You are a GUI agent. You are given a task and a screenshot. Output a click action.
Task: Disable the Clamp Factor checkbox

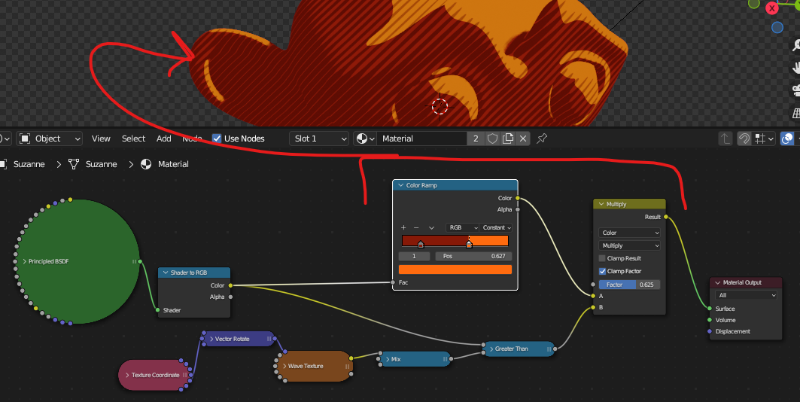[x=602, y=272]
